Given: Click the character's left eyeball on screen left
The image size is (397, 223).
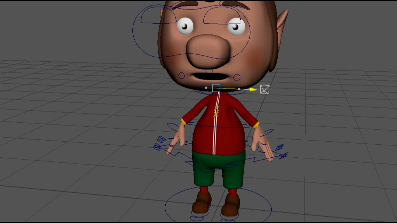Looking at the screenshot, I should pos(185,26).
